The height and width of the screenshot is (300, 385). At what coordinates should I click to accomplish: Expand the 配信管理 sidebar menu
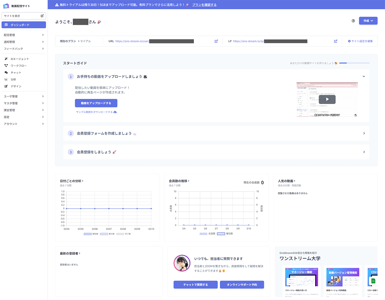[x=24, y=35]
